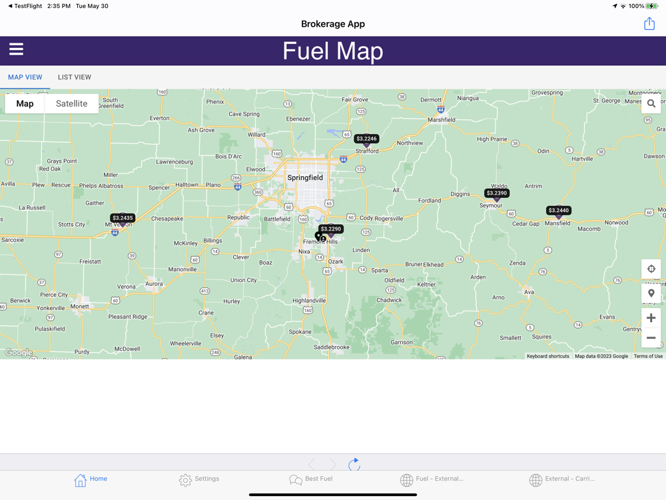The width and height of the screenshot is (666, 500).
Task: Select the $3.2435 fuel marker near Mt Vernon
Action: point(123,219)
